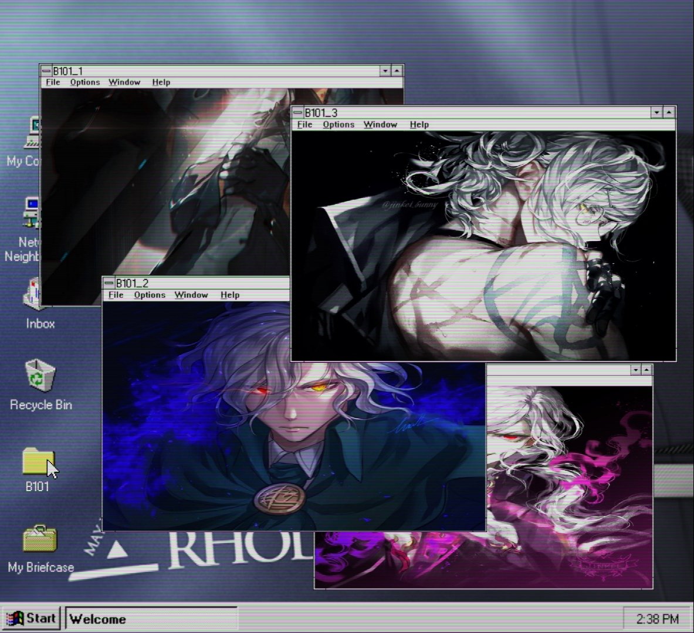Open Window menu in B101_2 window
694x633 pixels.
pyautogui.click(x=191, y=295)
